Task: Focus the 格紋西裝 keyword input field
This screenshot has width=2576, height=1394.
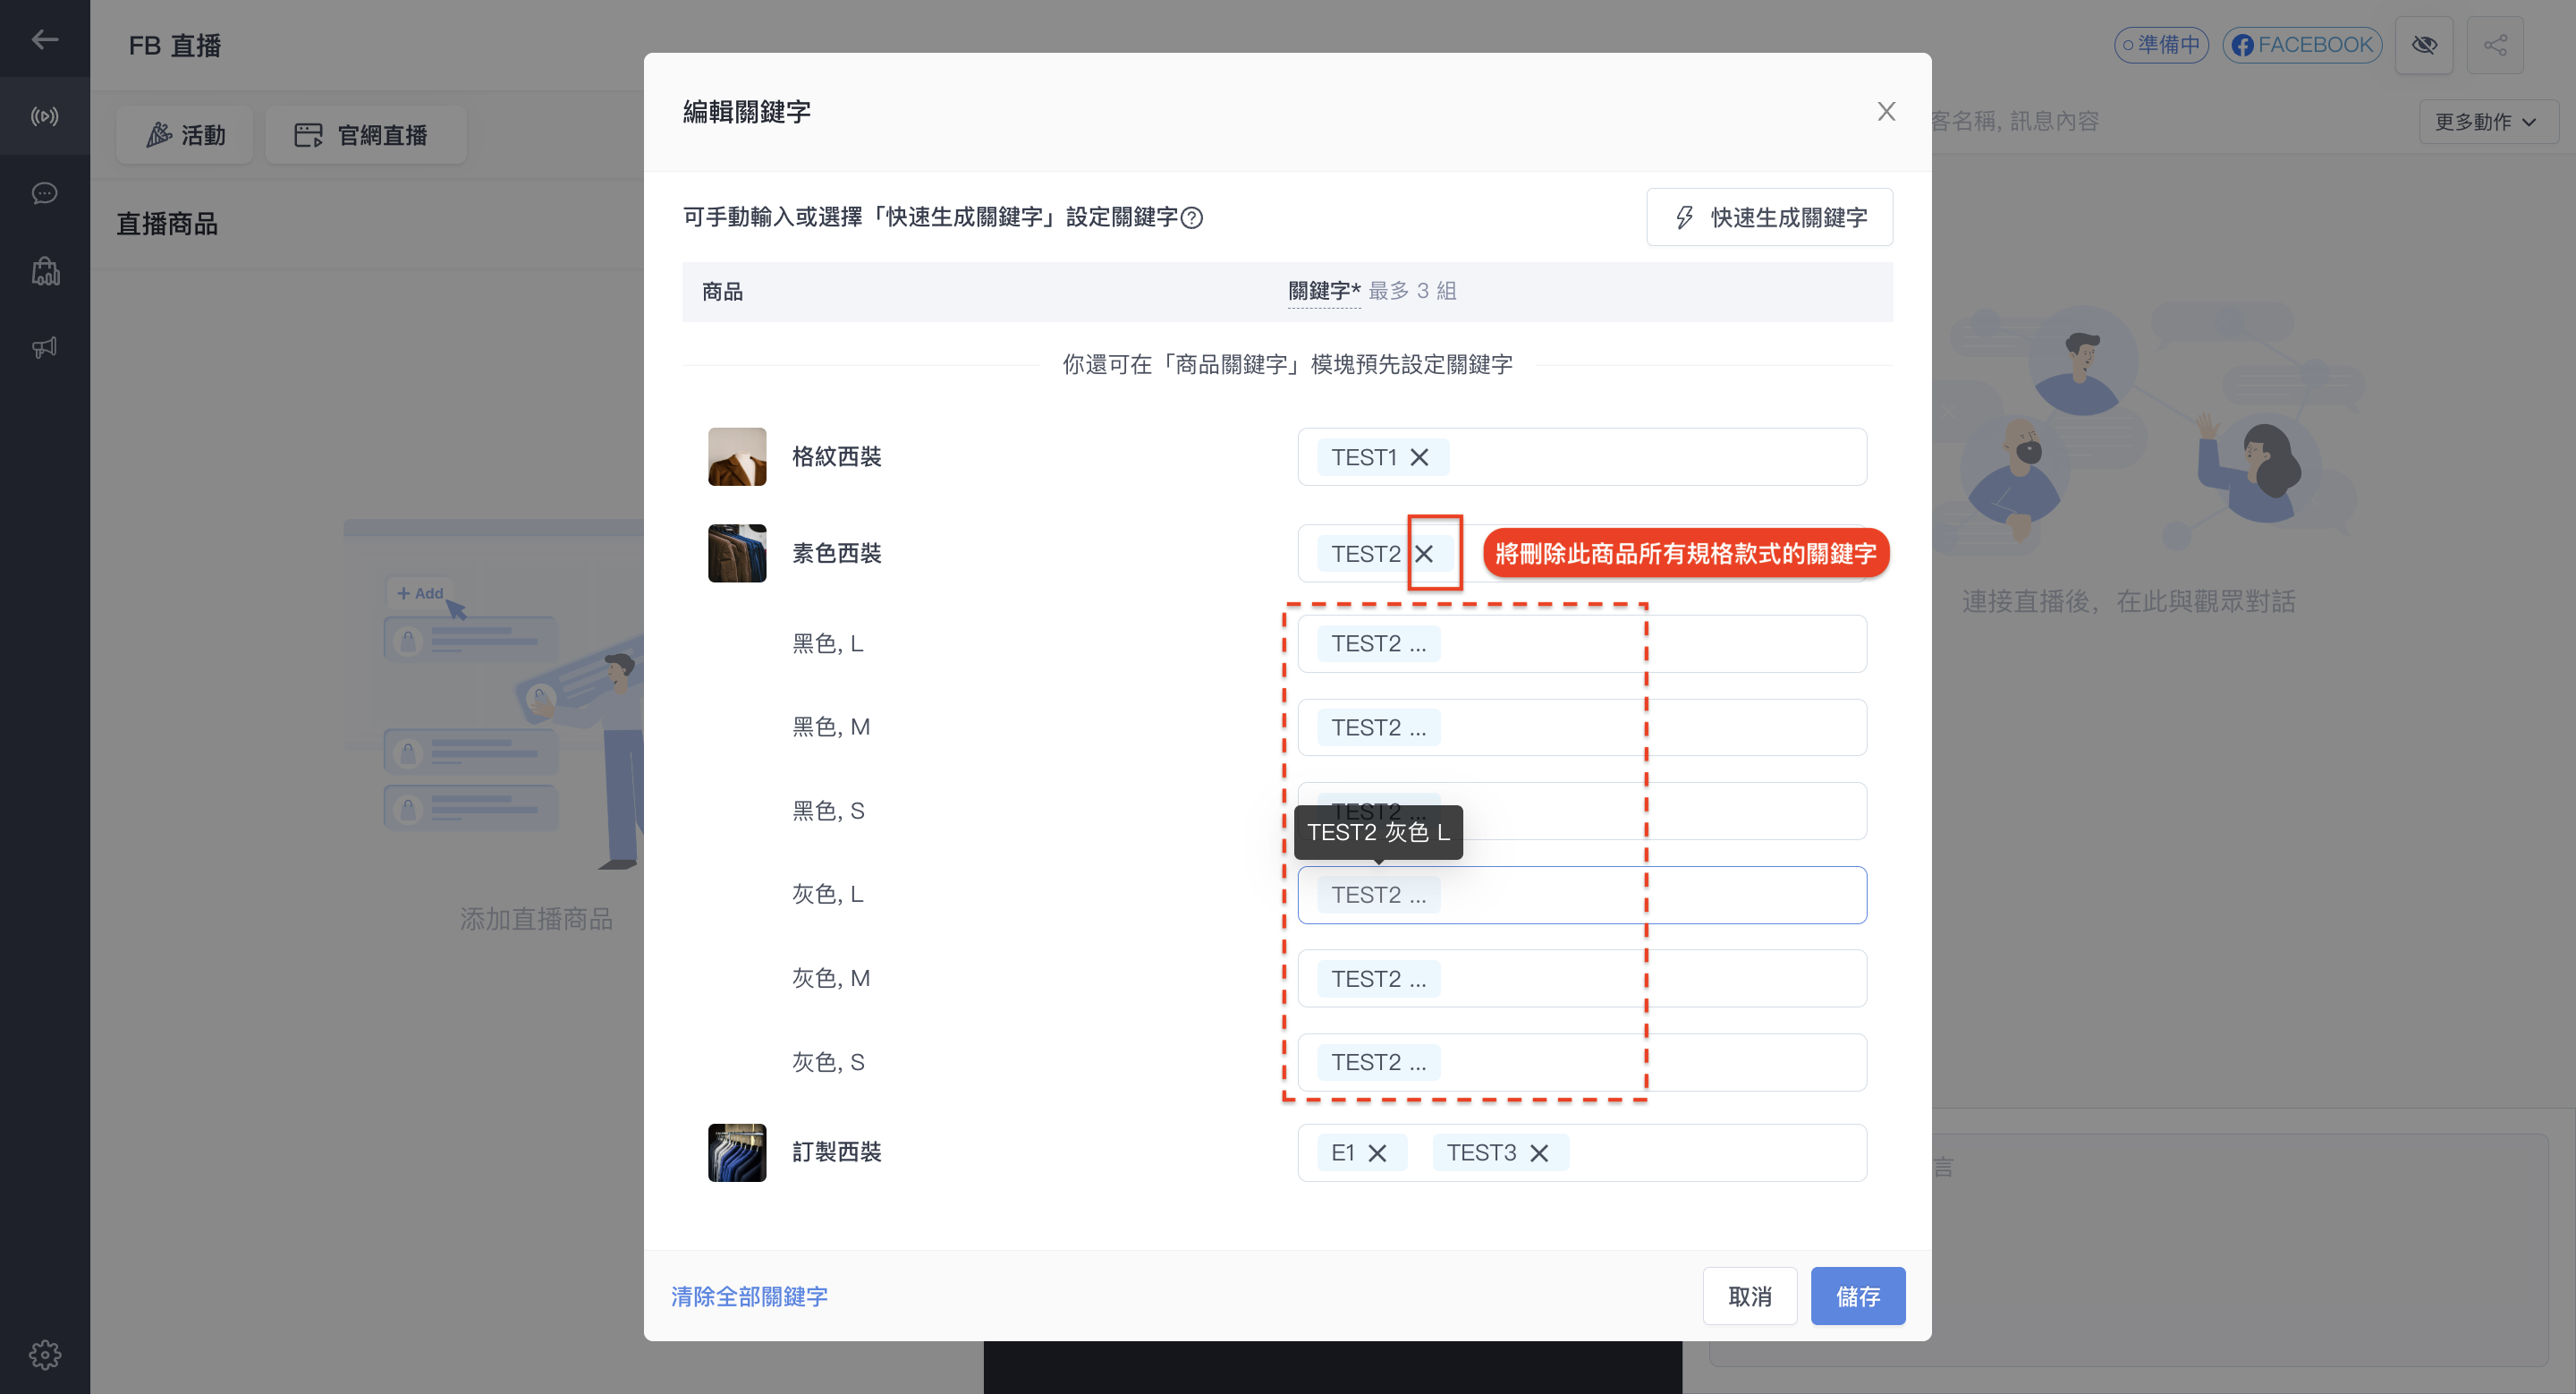Action: tap(1582, 457)
